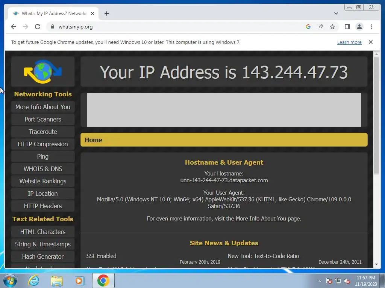Click the hostname unn-143-244-47-73.datapacket.com
The image size is (385, 288).
(x=224, y=180)
